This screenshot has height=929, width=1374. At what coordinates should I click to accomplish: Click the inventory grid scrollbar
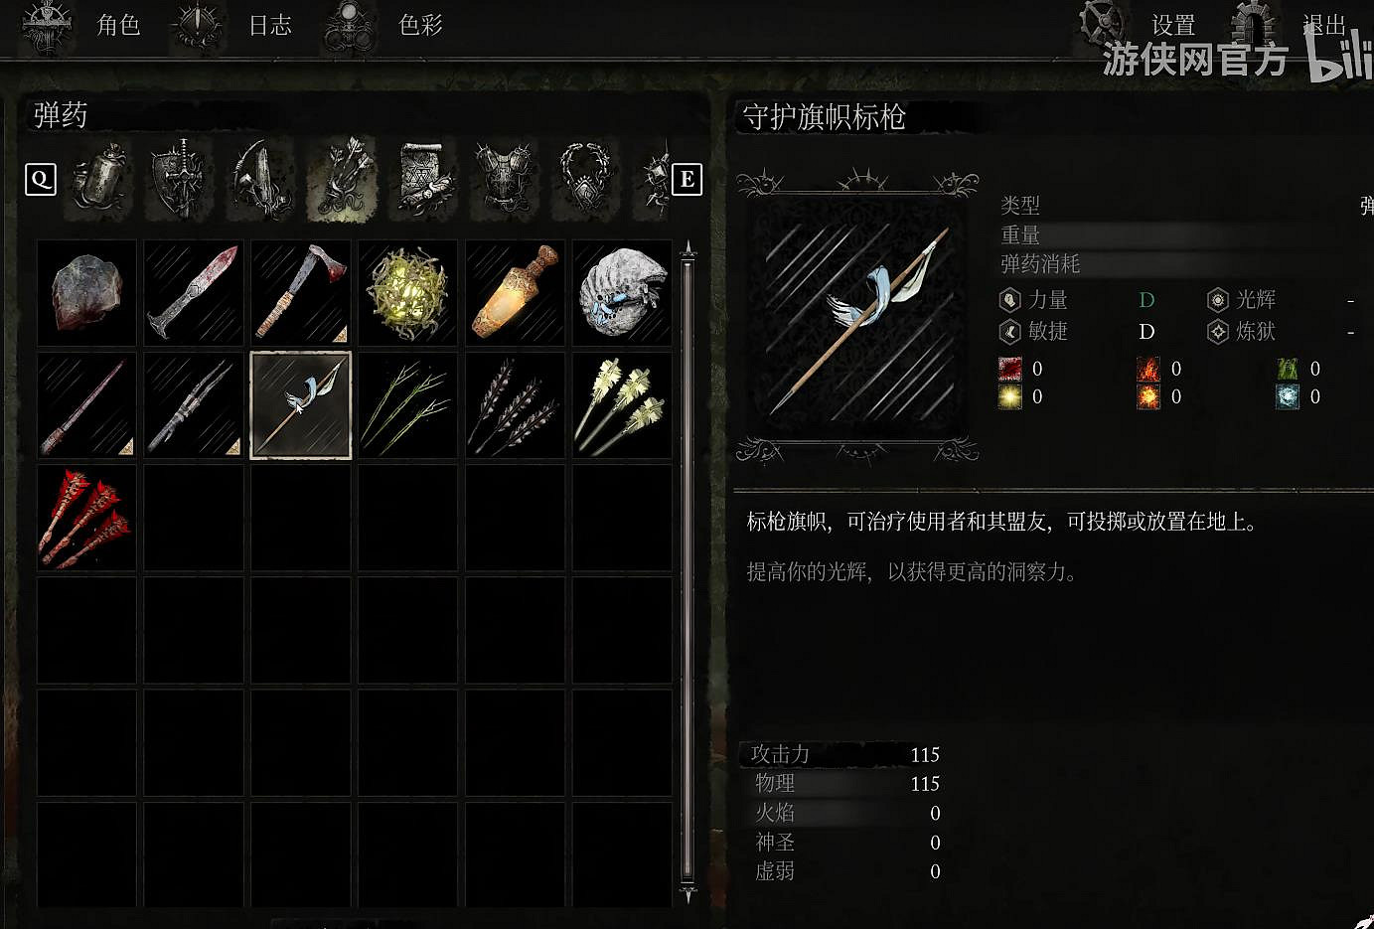[x=687, y=571]
